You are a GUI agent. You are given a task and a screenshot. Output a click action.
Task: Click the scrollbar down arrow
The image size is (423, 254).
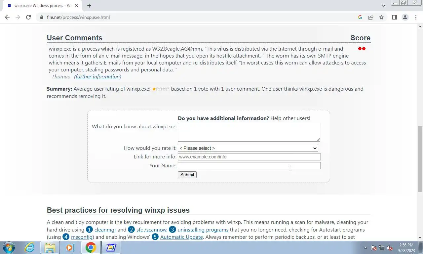click(x=420, y=238)
